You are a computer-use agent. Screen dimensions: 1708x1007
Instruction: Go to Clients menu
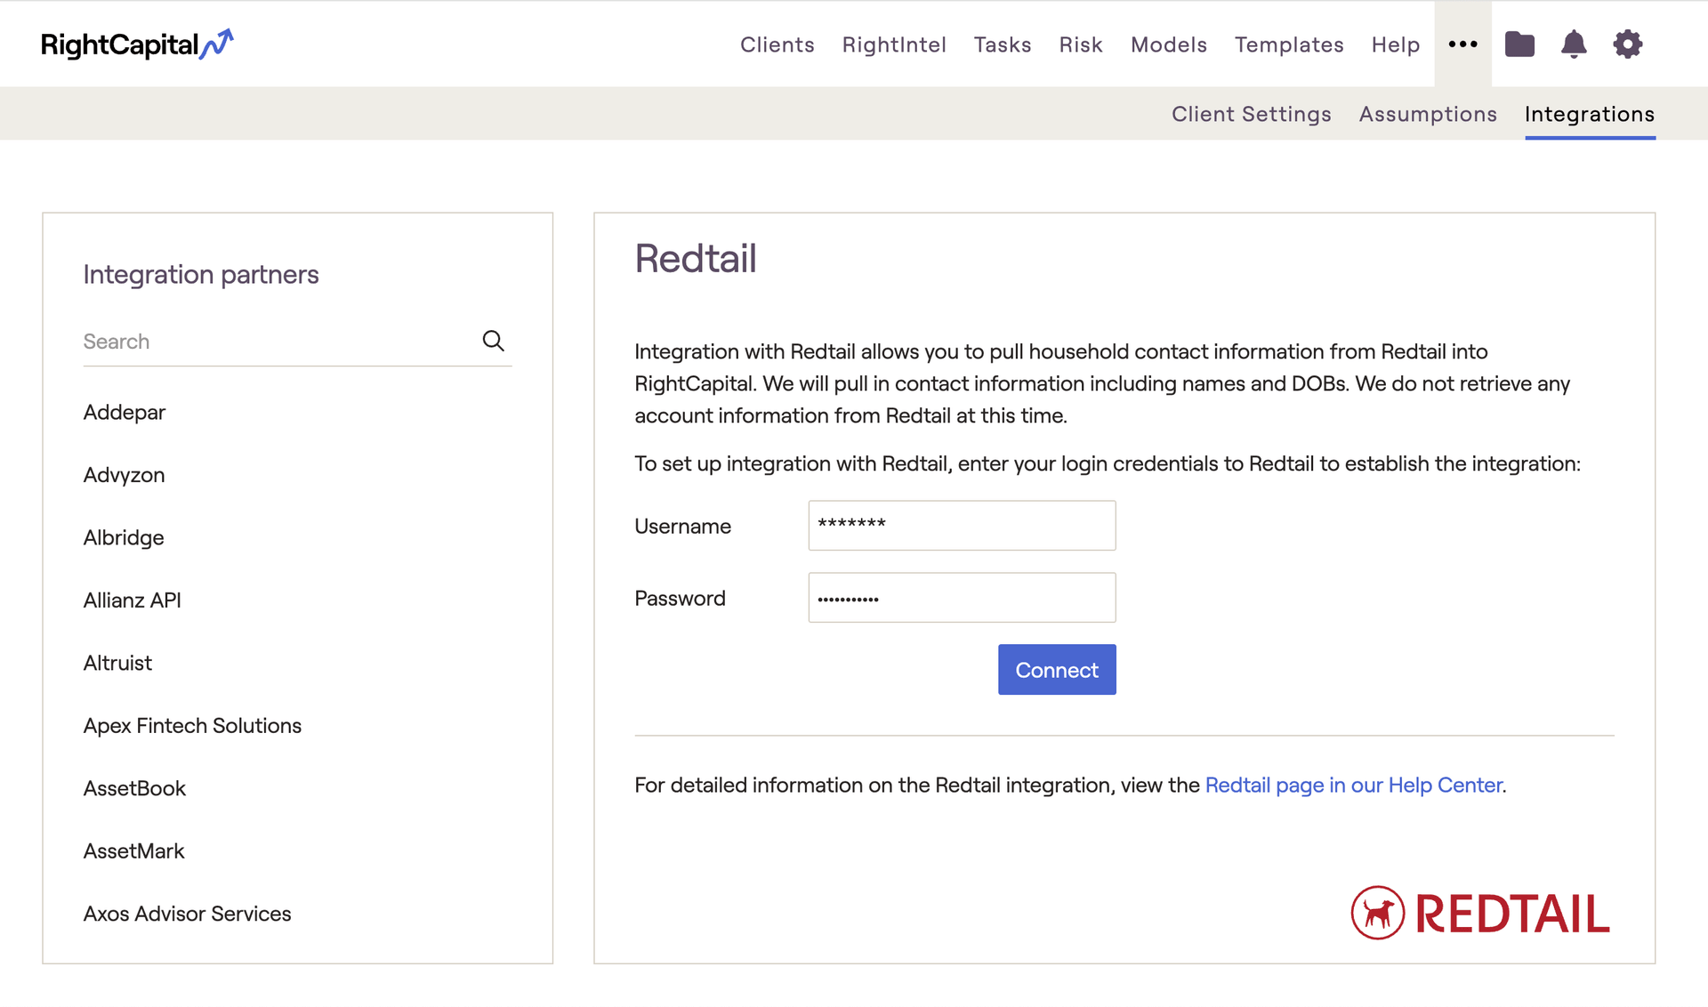(777, 44)
